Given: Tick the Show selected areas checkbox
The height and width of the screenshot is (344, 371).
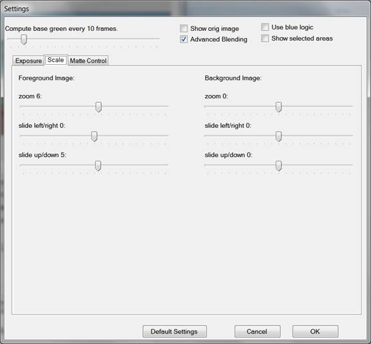Looking at the screenshot, I should point(265,38).
